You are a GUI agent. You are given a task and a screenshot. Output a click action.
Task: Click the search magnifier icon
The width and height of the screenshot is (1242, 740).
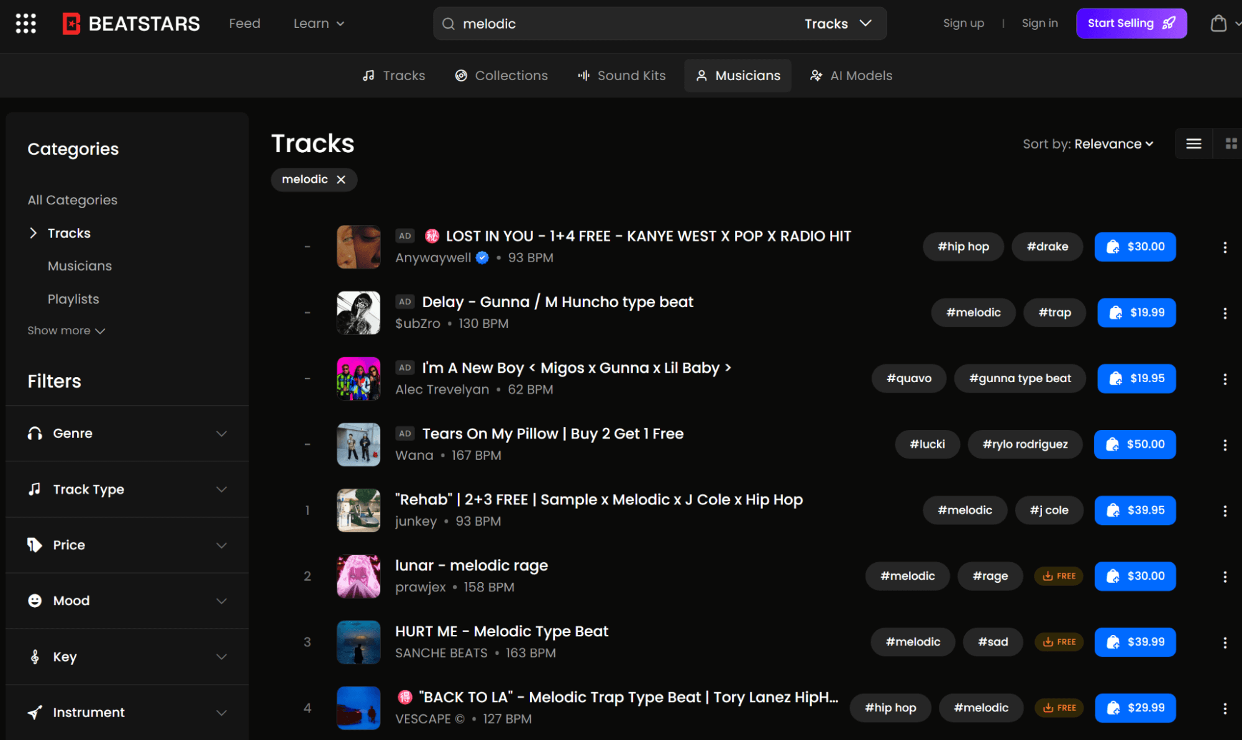448,24
